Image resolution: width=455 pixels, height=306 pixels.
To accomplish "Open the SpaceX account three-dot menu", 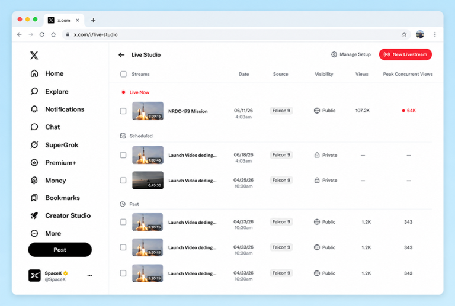I will (89, 276).
